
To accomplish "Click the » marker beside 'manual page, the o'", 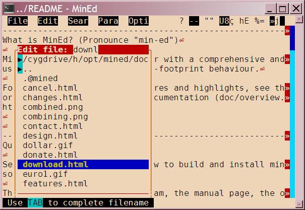I will pos(287,193).
